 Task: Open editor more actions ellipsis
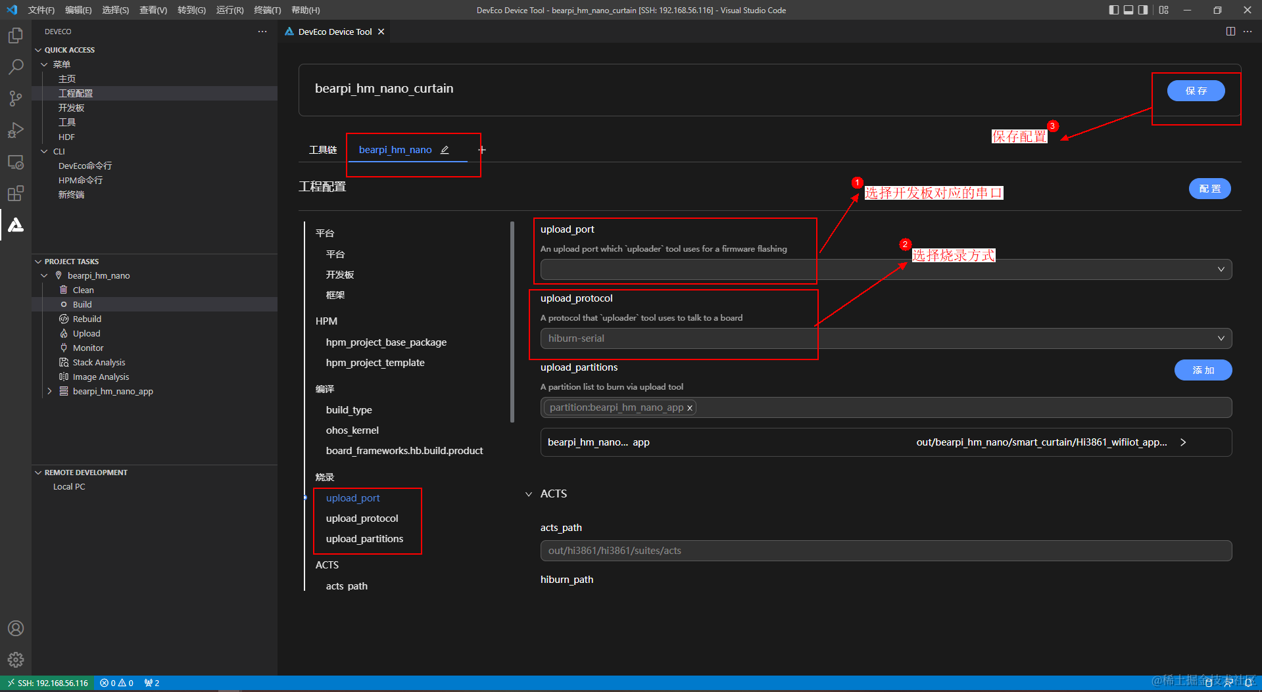coord(1248,32)
